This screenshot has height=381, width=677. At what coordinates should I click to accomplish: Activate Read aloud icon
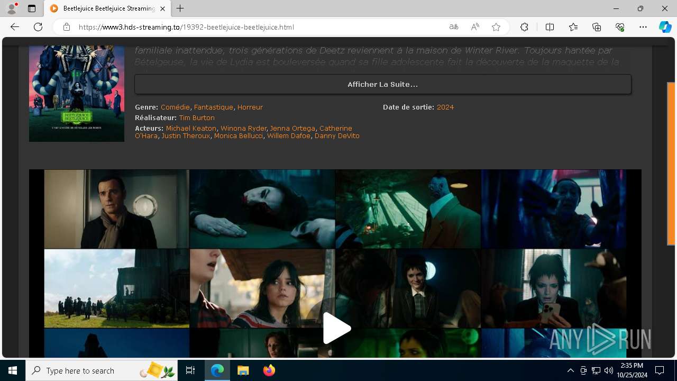475,27
